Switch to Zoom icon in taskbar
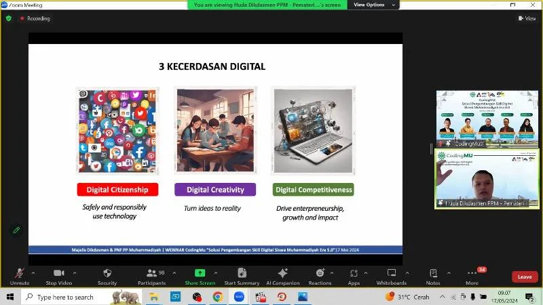Viewport: 543px width, 305px height. point(239,297)
